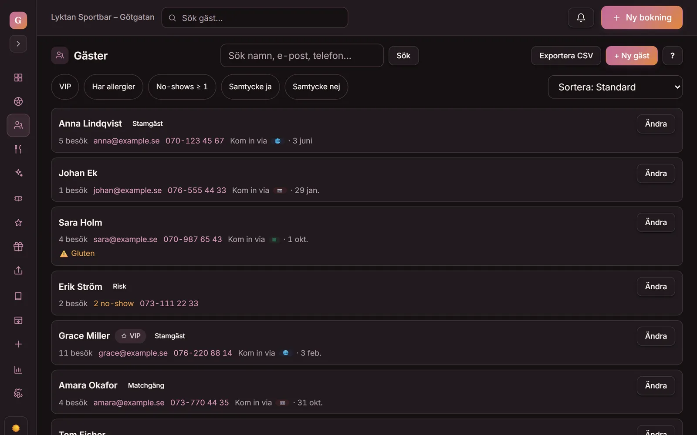
Task: Click Ändra for Johan Ek
Action: click(656, 174)
